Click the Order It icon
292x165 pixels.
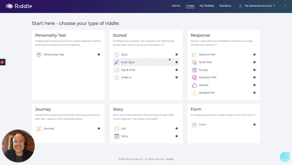pos(117,77)
